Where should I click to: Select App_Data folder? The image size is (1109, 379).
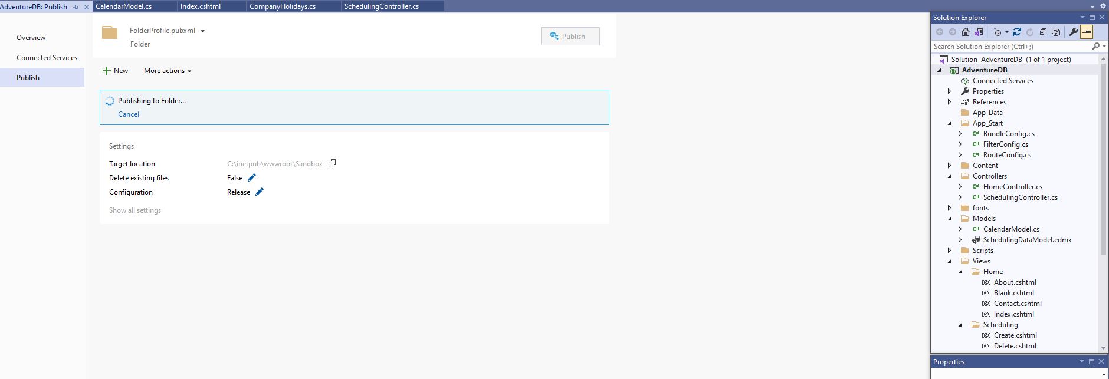987,113
